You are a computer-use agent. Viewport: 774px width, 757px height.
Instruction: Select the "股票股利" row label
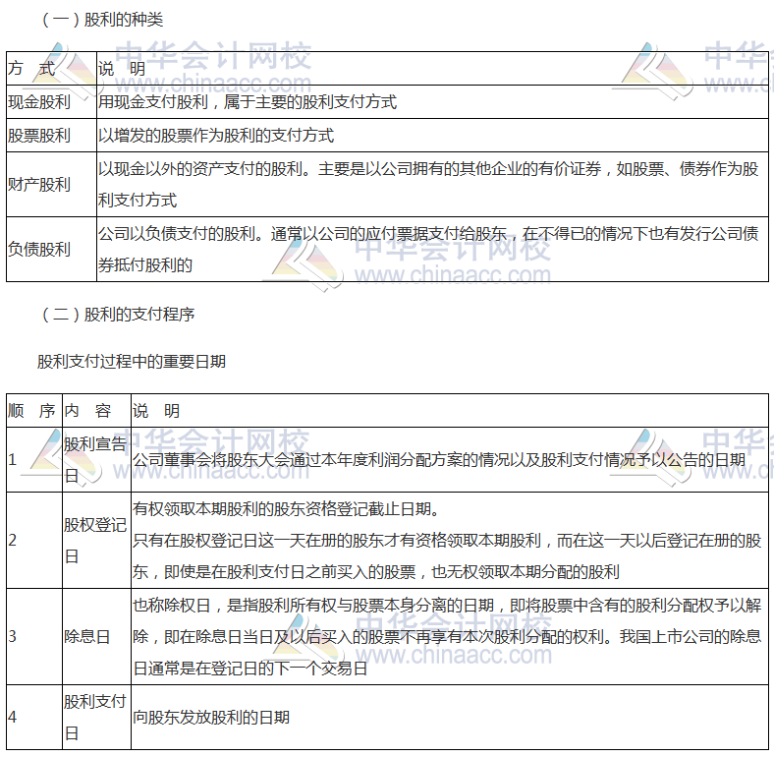(x=39, y=136)
